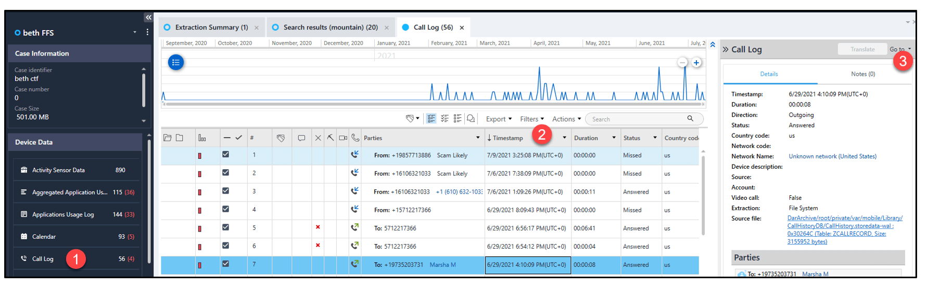Open the Unknown network (United States) link
Screen dimensions: 927x285
pyautogui.click(x=832, y=156)
